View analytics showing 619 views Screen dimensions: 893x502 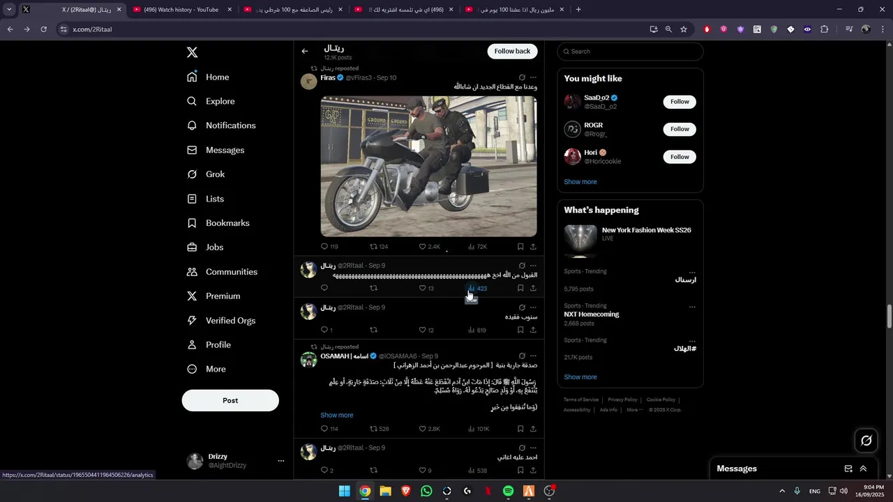coord(477,330)
